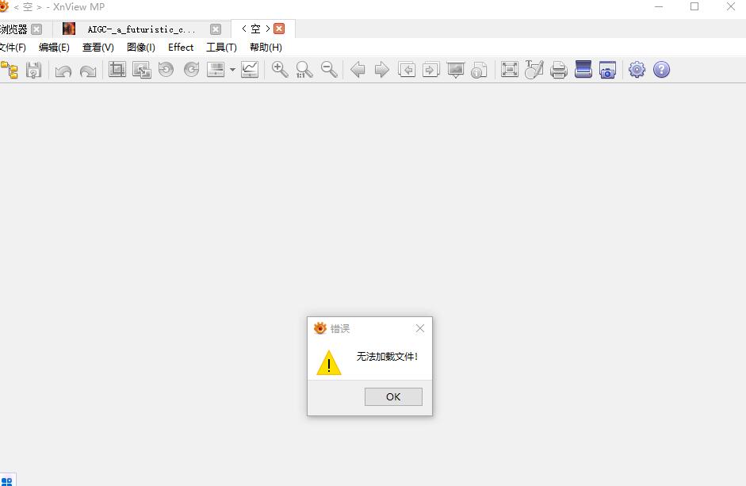Viewport: 746px width, 486px height.
Task: Open the 文件(F) menu
Action: coord(13,47)
